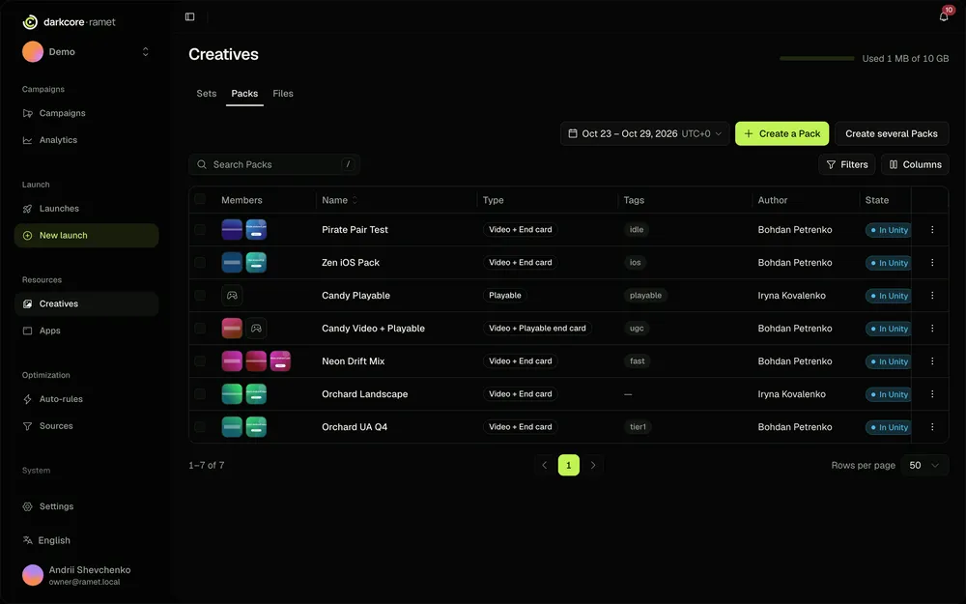This screenshot has height=604, width=966.
Task: Click the Pirate Pair Test pack name
Action: [355, 230]
